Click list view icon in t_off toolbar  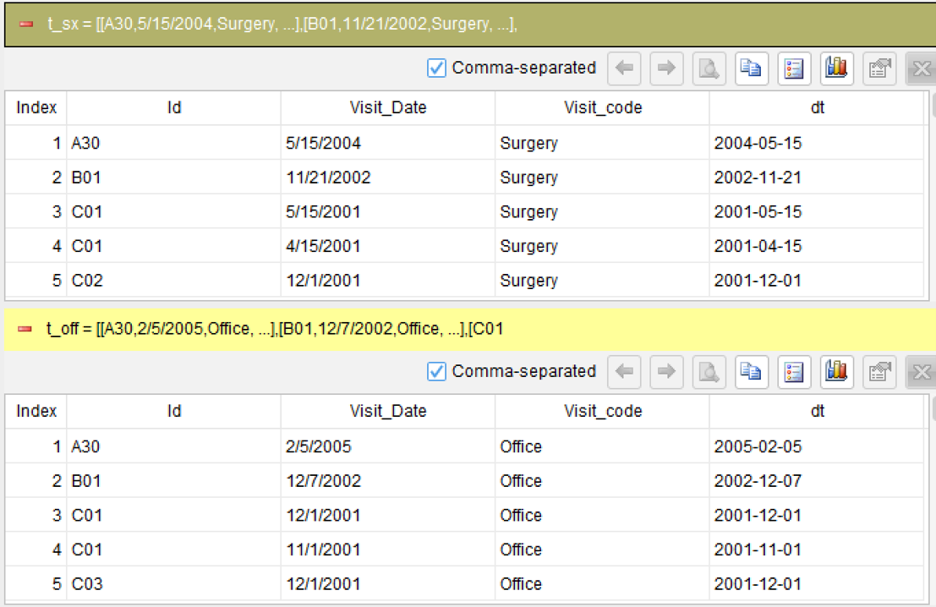794,372
